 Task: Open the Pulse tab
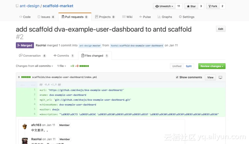[x=145, y=17]
